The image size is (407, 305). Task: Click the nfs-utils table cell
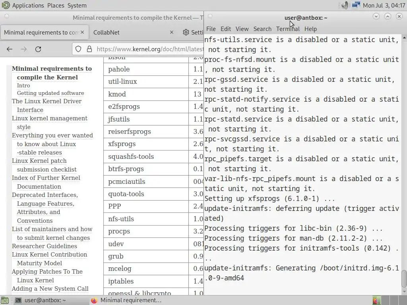(x=146, y=219)
